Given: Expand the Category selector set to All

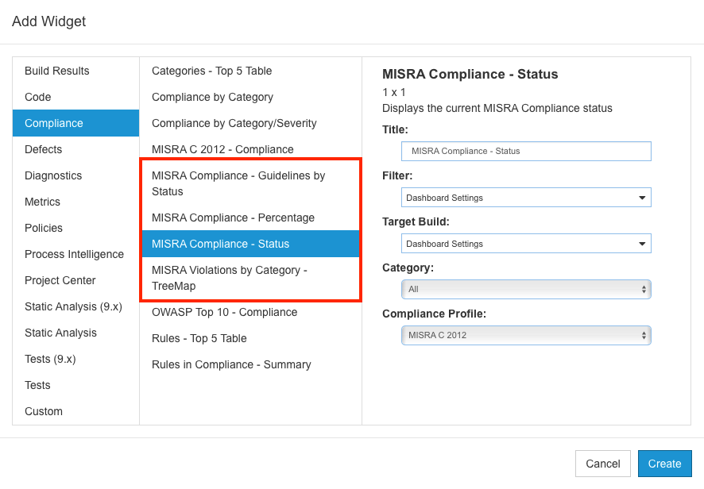Looking at the screenshot, I should click(526, 290).
